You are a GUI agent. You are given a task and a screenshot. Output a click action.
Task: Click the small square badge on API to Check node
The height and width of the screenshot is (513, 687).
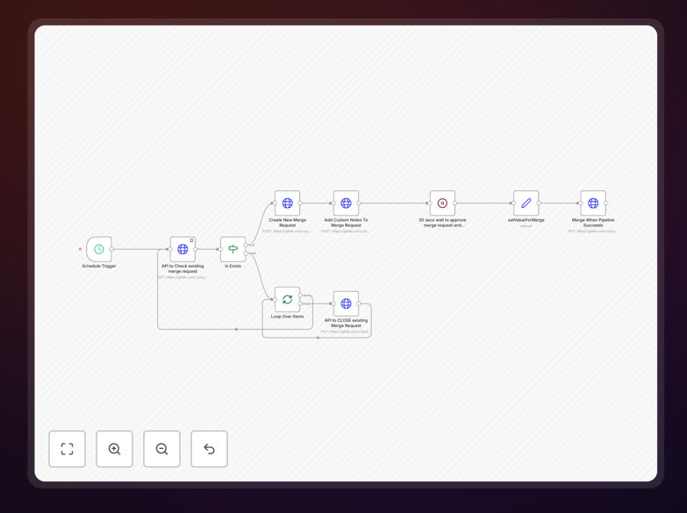point(191,240)
